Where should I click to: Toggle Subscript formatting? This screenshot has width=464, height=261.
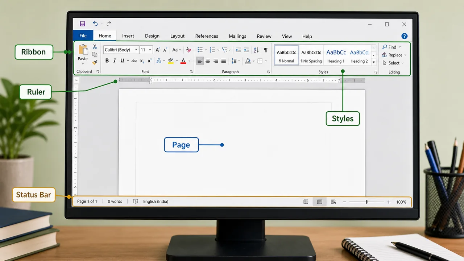142,61
